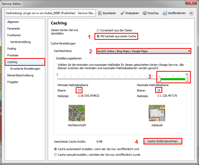Click the scale value 1:18.055,954822
Viewport: 199px width, 165px height.
point(89,96)
